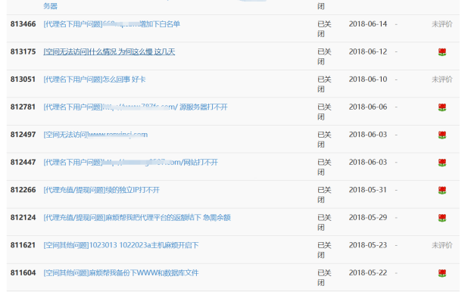Select ticket number 812124
Screen dimensions: 474x292
pyautogui.click(x=23, y=218)
